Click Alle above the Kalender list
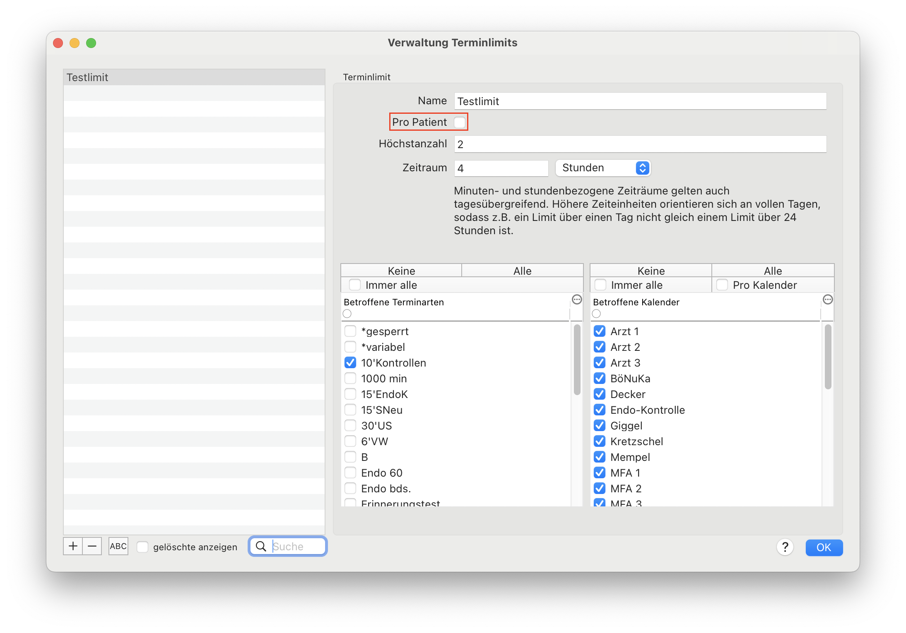The height and width of the screenshot is (633, 906). pyautogui.click(x=773, y=271)
